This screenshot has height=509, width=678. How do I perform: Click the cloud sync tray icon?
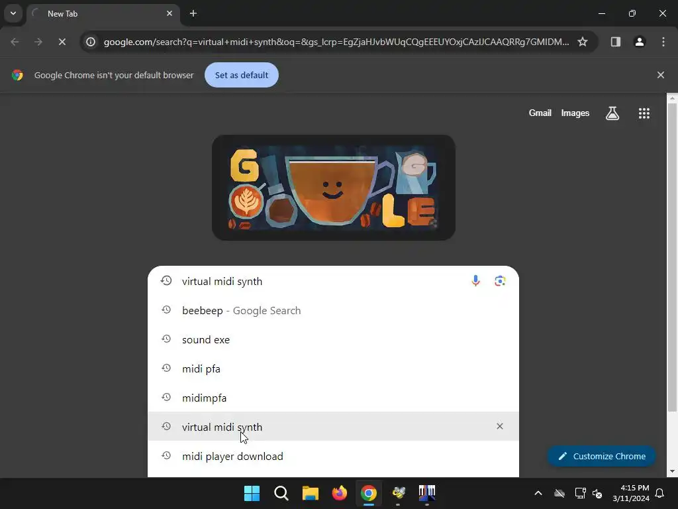tap(559, 493)
